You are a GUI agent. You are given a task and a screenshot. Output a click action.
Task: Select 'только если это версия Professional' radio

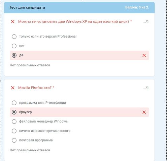[14, 37]
